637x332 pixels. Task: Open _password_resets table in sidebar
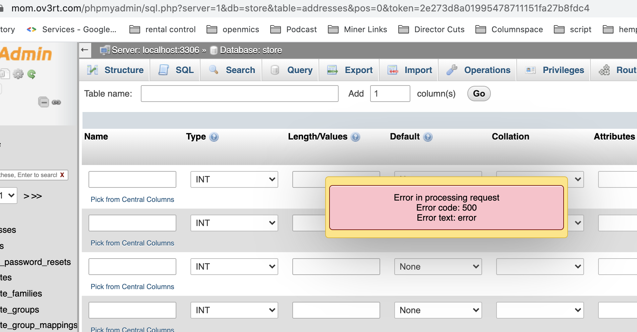point(36,262)
